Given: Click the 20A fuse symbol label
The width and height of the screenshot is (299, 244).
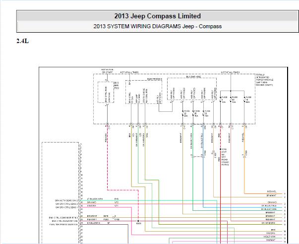Looking at the screenshot, I should pyautogui.click(x=185, y=113).
